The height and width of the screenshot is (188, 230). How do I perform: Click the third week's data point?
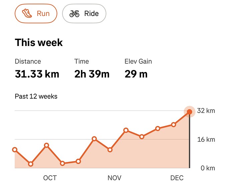click(x=47, y=145)
